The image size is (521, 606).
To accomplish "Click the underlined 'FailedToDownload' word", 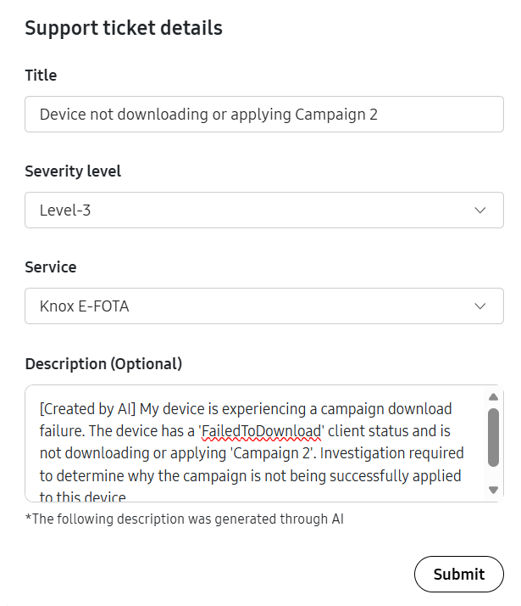I will pyautogui.click(x=261, y=431).
